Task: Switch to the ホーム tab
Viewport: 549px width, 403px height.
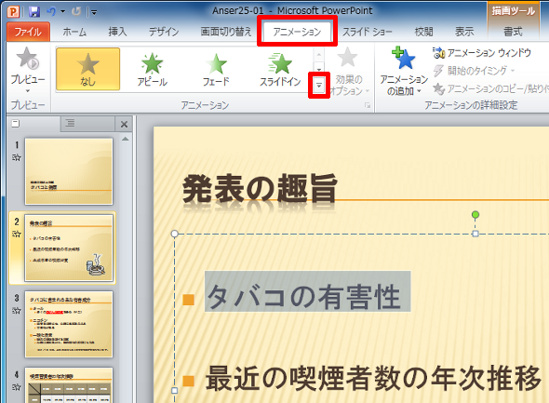Action: pyautogui.click(x=74, y=32)
